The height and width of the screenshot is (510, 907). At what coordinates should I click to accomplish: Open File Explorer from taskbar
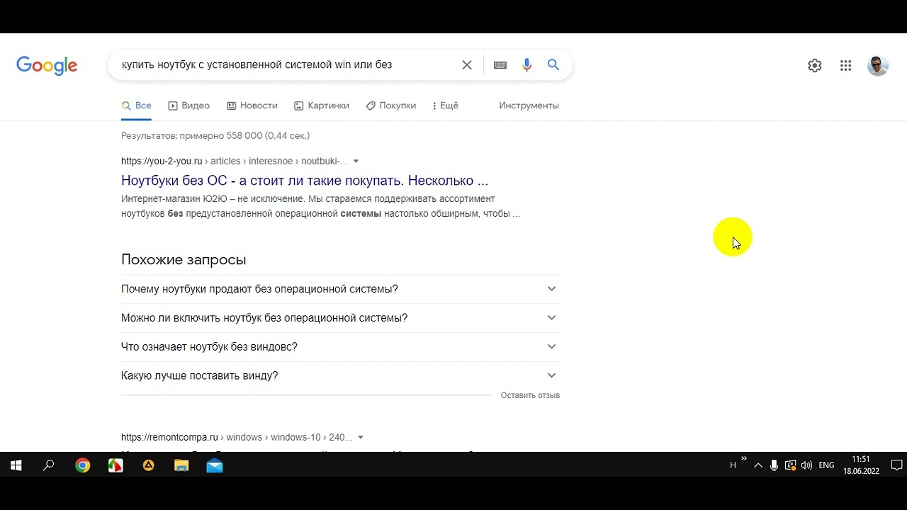click(x=181, y=465)
